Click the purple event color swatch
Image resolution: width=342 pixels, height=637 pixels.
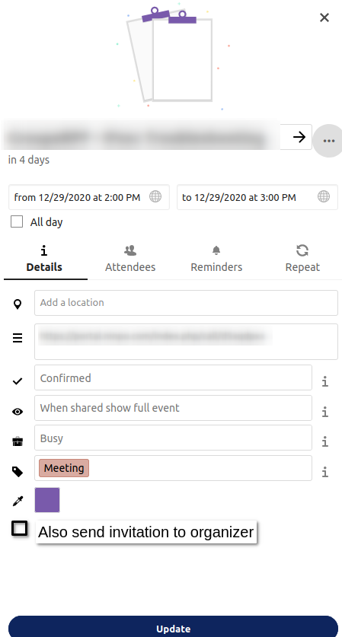coord(47,500)
